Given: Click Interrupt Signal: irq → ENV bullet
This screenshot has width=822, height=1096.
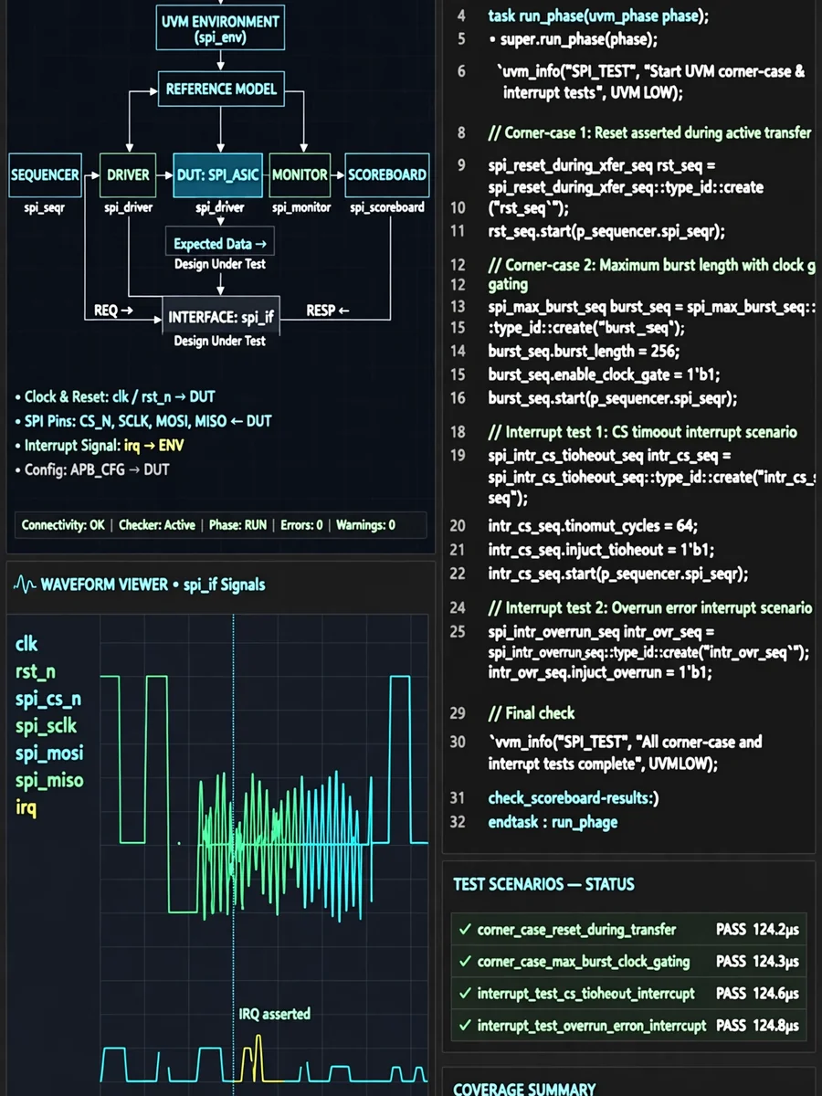Looking at the screenshot, I should click(x=100, y=446).
